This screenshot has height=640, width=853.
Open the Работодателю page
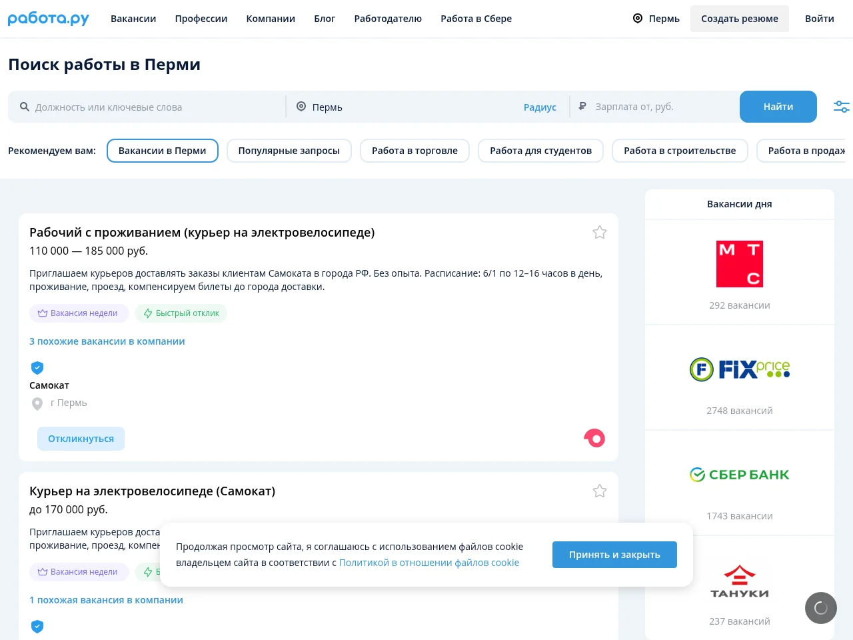tap(388, 19)
